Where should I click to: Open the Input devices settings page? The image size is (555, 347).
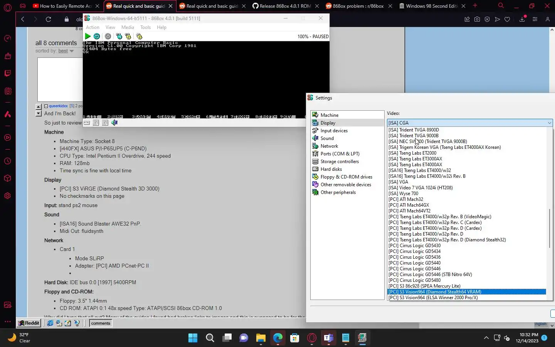347,130
